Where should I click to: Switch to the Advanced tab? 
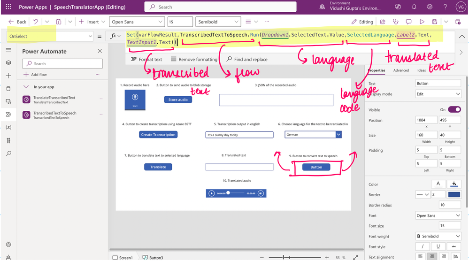click(x=401, y=70)
